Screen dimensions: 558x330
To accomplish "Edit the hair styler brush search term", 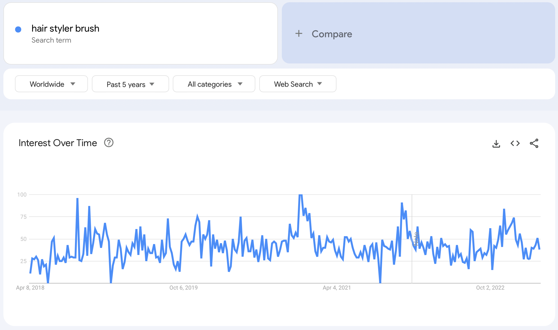I will 65,28.
